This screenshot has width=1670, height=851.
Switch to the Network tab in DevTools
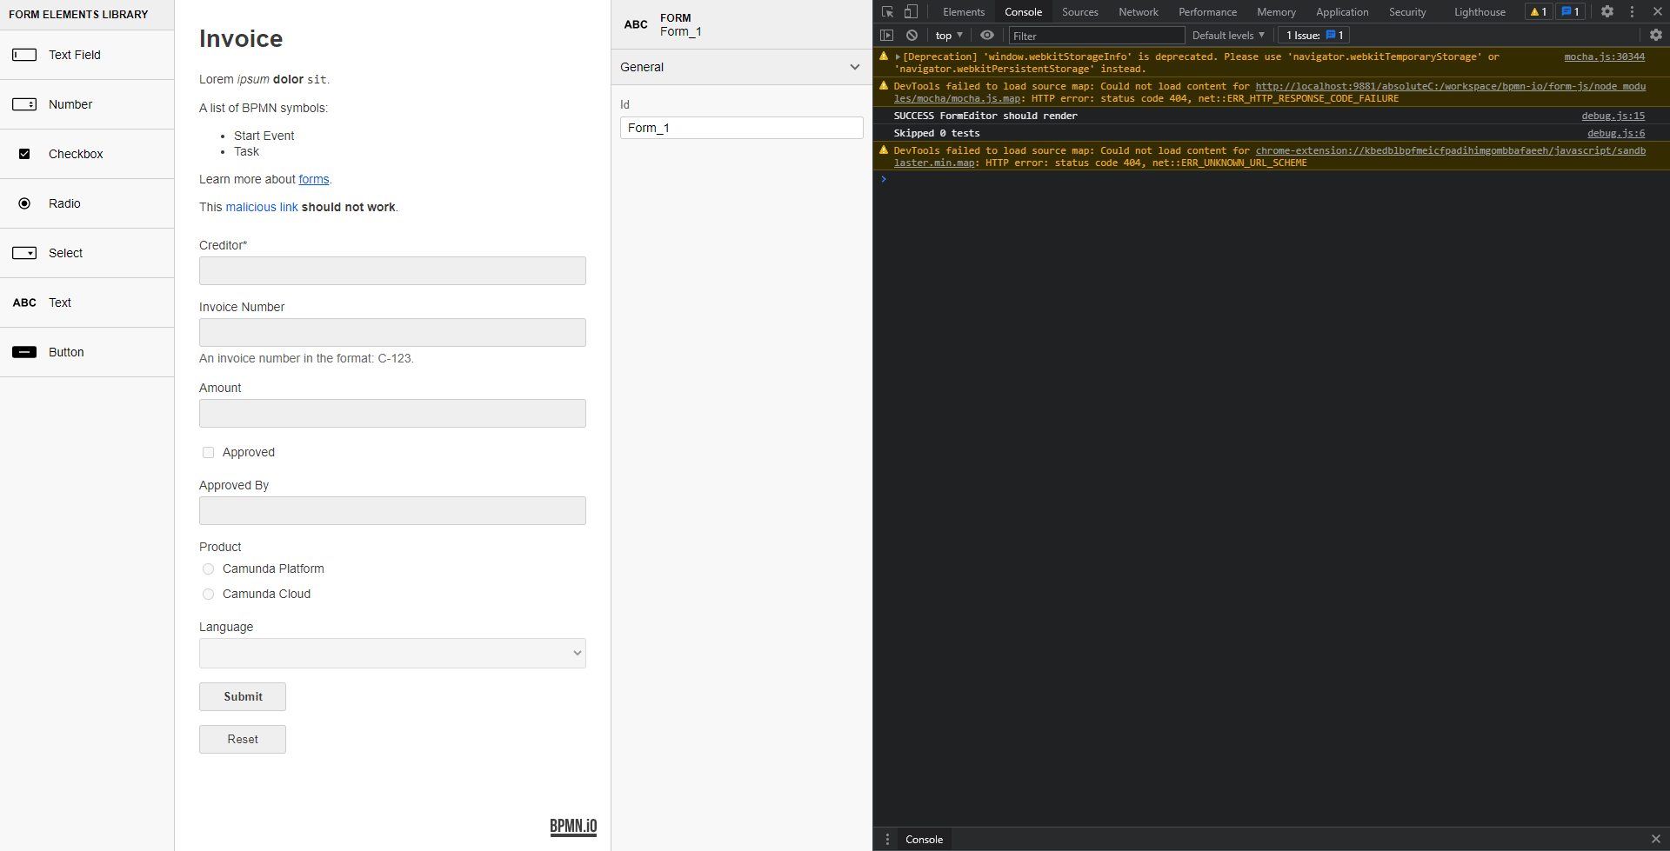tap(1138, 11)
